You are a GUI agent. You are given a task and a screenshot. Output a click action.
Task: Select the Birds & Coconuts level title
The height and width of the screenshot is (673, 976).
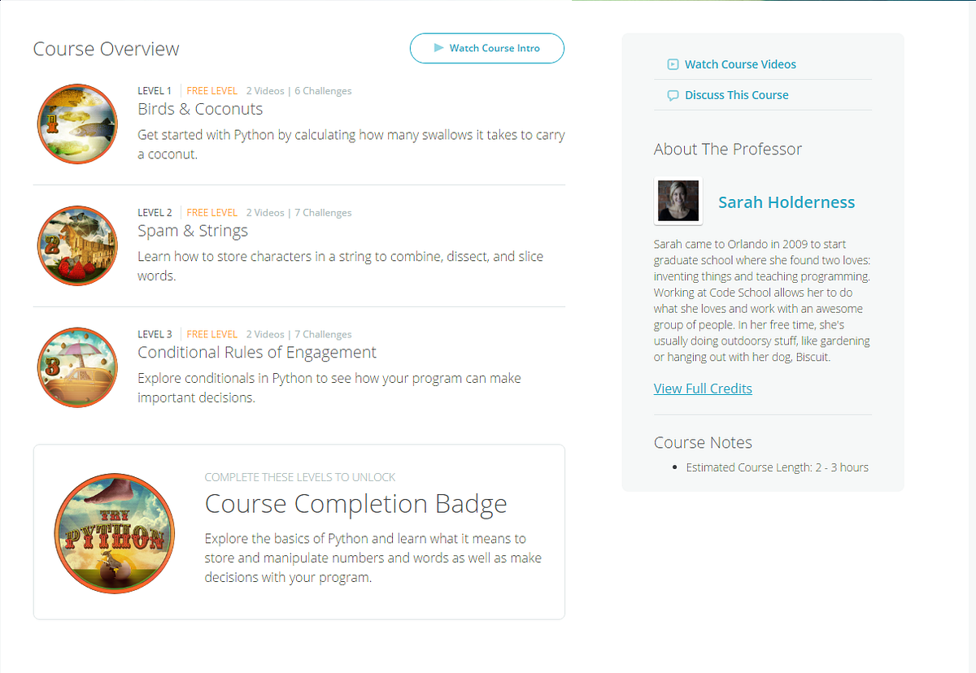click(200, 108)
